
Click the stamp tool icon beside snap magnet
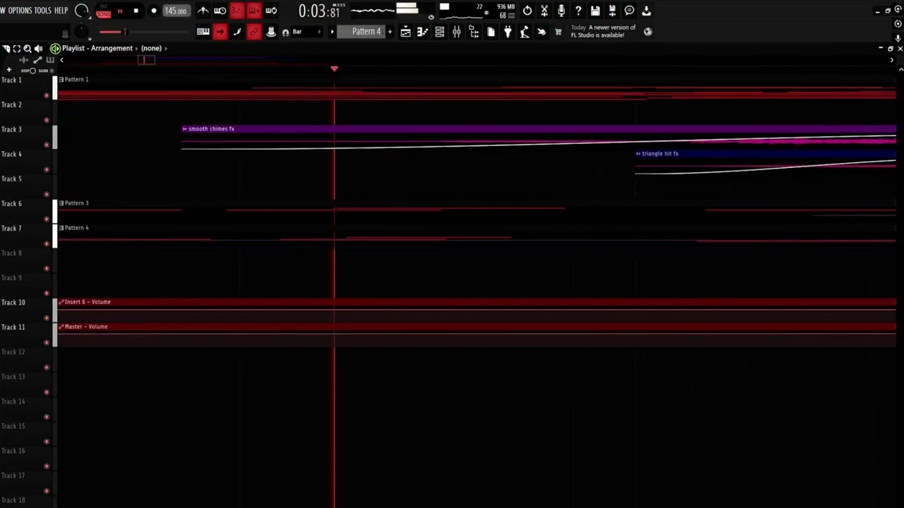tap(271, 32)
